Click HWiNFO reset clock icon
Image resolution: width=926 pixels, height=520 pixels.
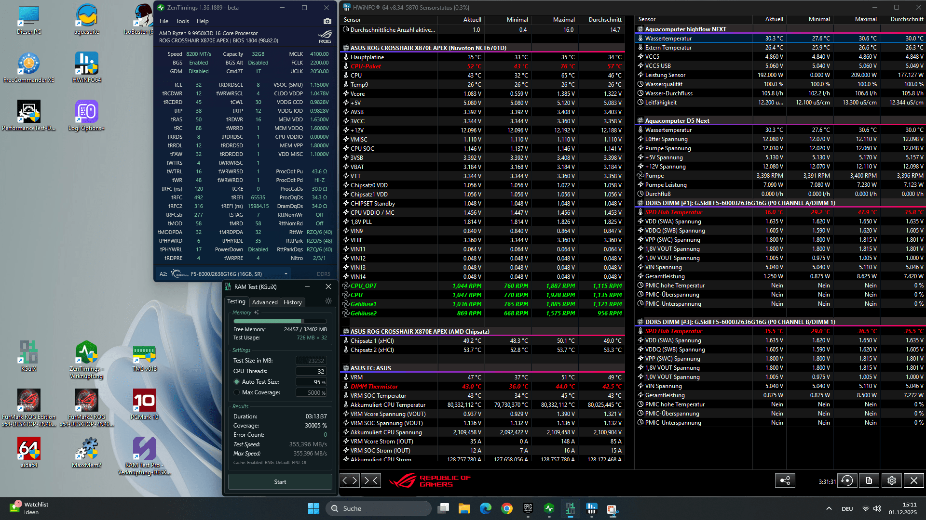pyautogui.click(x=847, y=481)
